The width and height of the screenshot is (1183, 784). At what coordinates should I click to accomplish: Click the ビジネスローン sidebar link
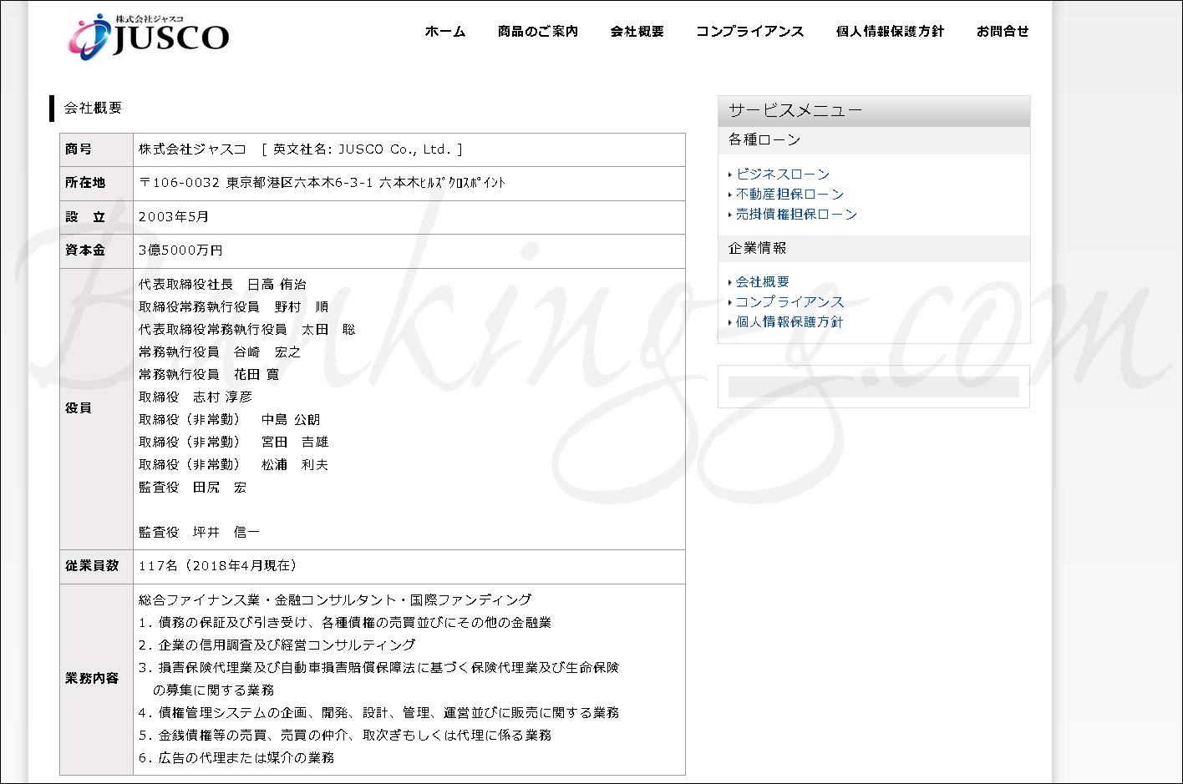coord(782,175)
